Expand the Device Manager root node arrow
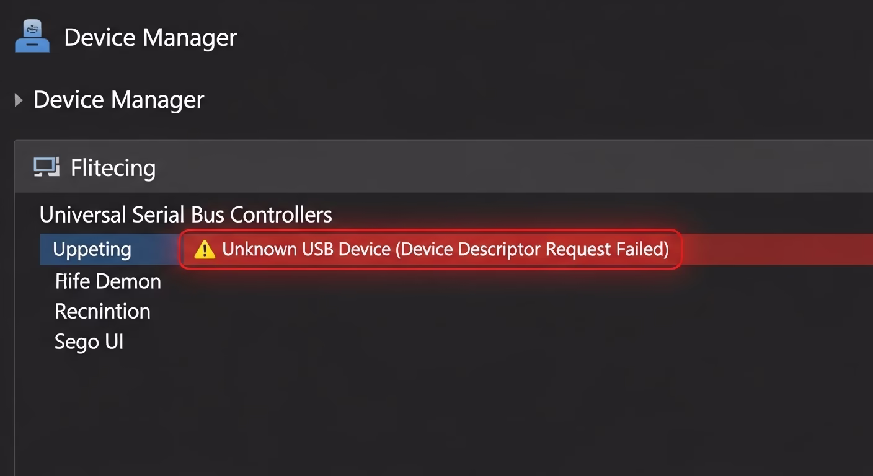 (19, 100)
